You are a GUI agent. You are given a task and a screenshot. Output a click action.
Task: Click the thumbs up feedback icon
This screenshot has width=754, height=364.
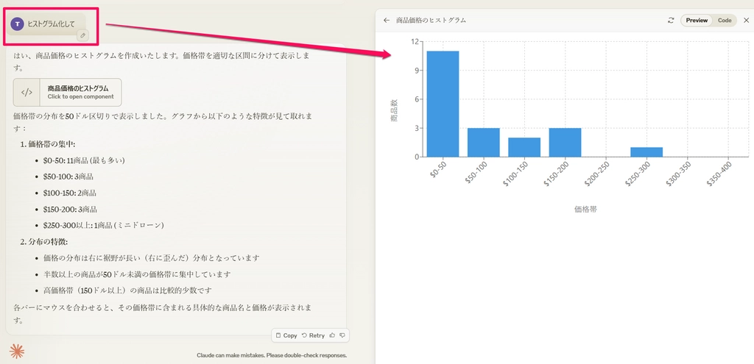332,335
